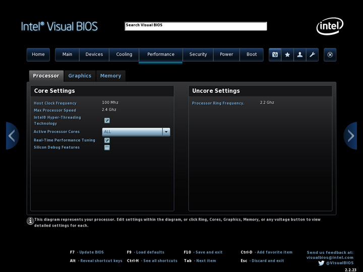Viewport: 363px width, 272px height.
Task: Click Discard and exit link
Action: (x=268, y=261)
